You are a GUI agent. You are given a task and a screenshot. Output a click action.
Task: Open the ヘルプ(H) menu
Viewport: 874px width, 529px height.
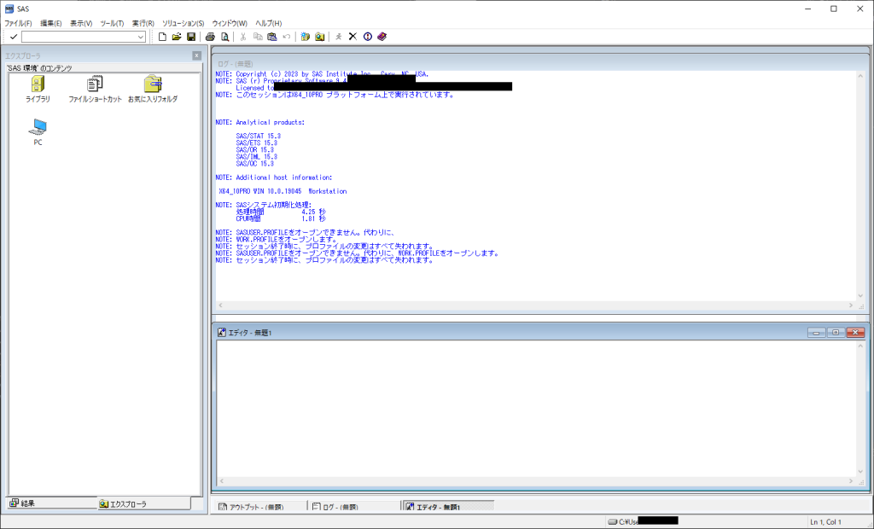tap(269, 23)
